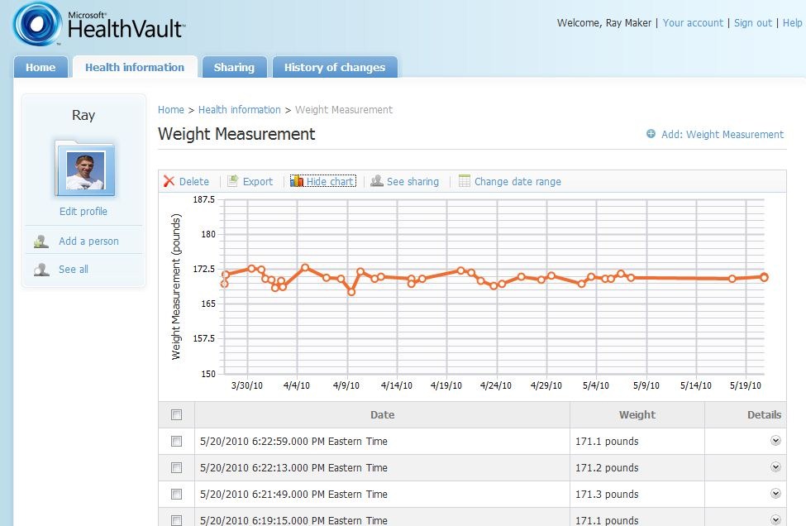The height and width of the screenshot is (526, 806).
Task: Click the red X Delete icon
Action: pyautogui.click(x=169, y=181)
